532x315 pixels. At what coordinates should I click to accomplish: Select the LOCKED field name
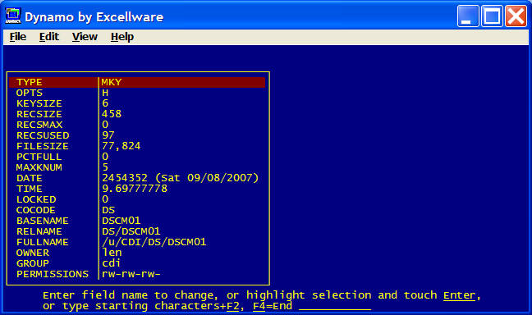pyautogui.click(x=36, y=199)
